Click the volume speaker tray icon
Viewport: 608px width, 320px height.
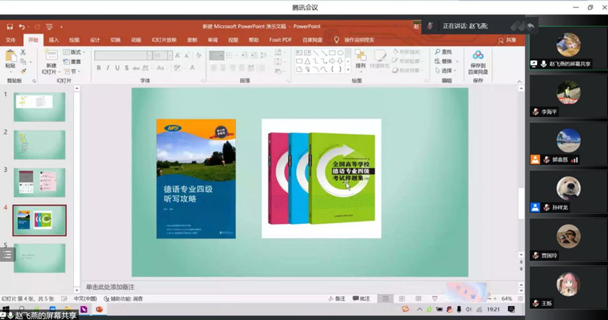pyautogui.click(x=469, y=309)
